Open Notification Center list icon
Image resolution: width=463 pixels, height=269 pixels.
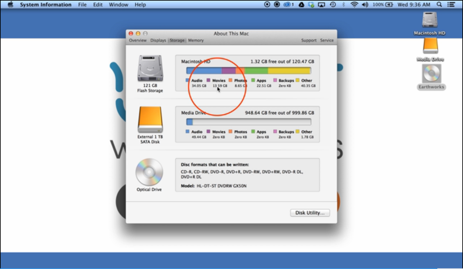451,4
